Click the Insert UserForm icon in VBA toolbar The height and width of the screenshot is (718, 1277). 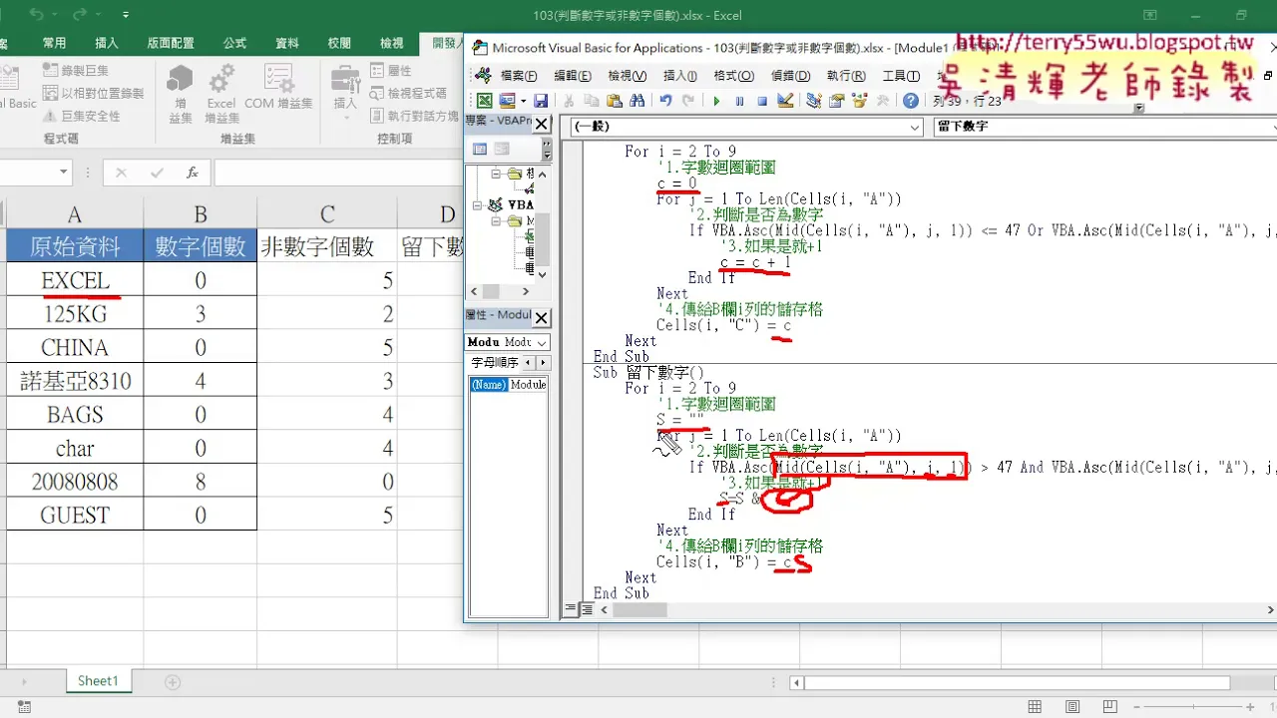[506, 101]
